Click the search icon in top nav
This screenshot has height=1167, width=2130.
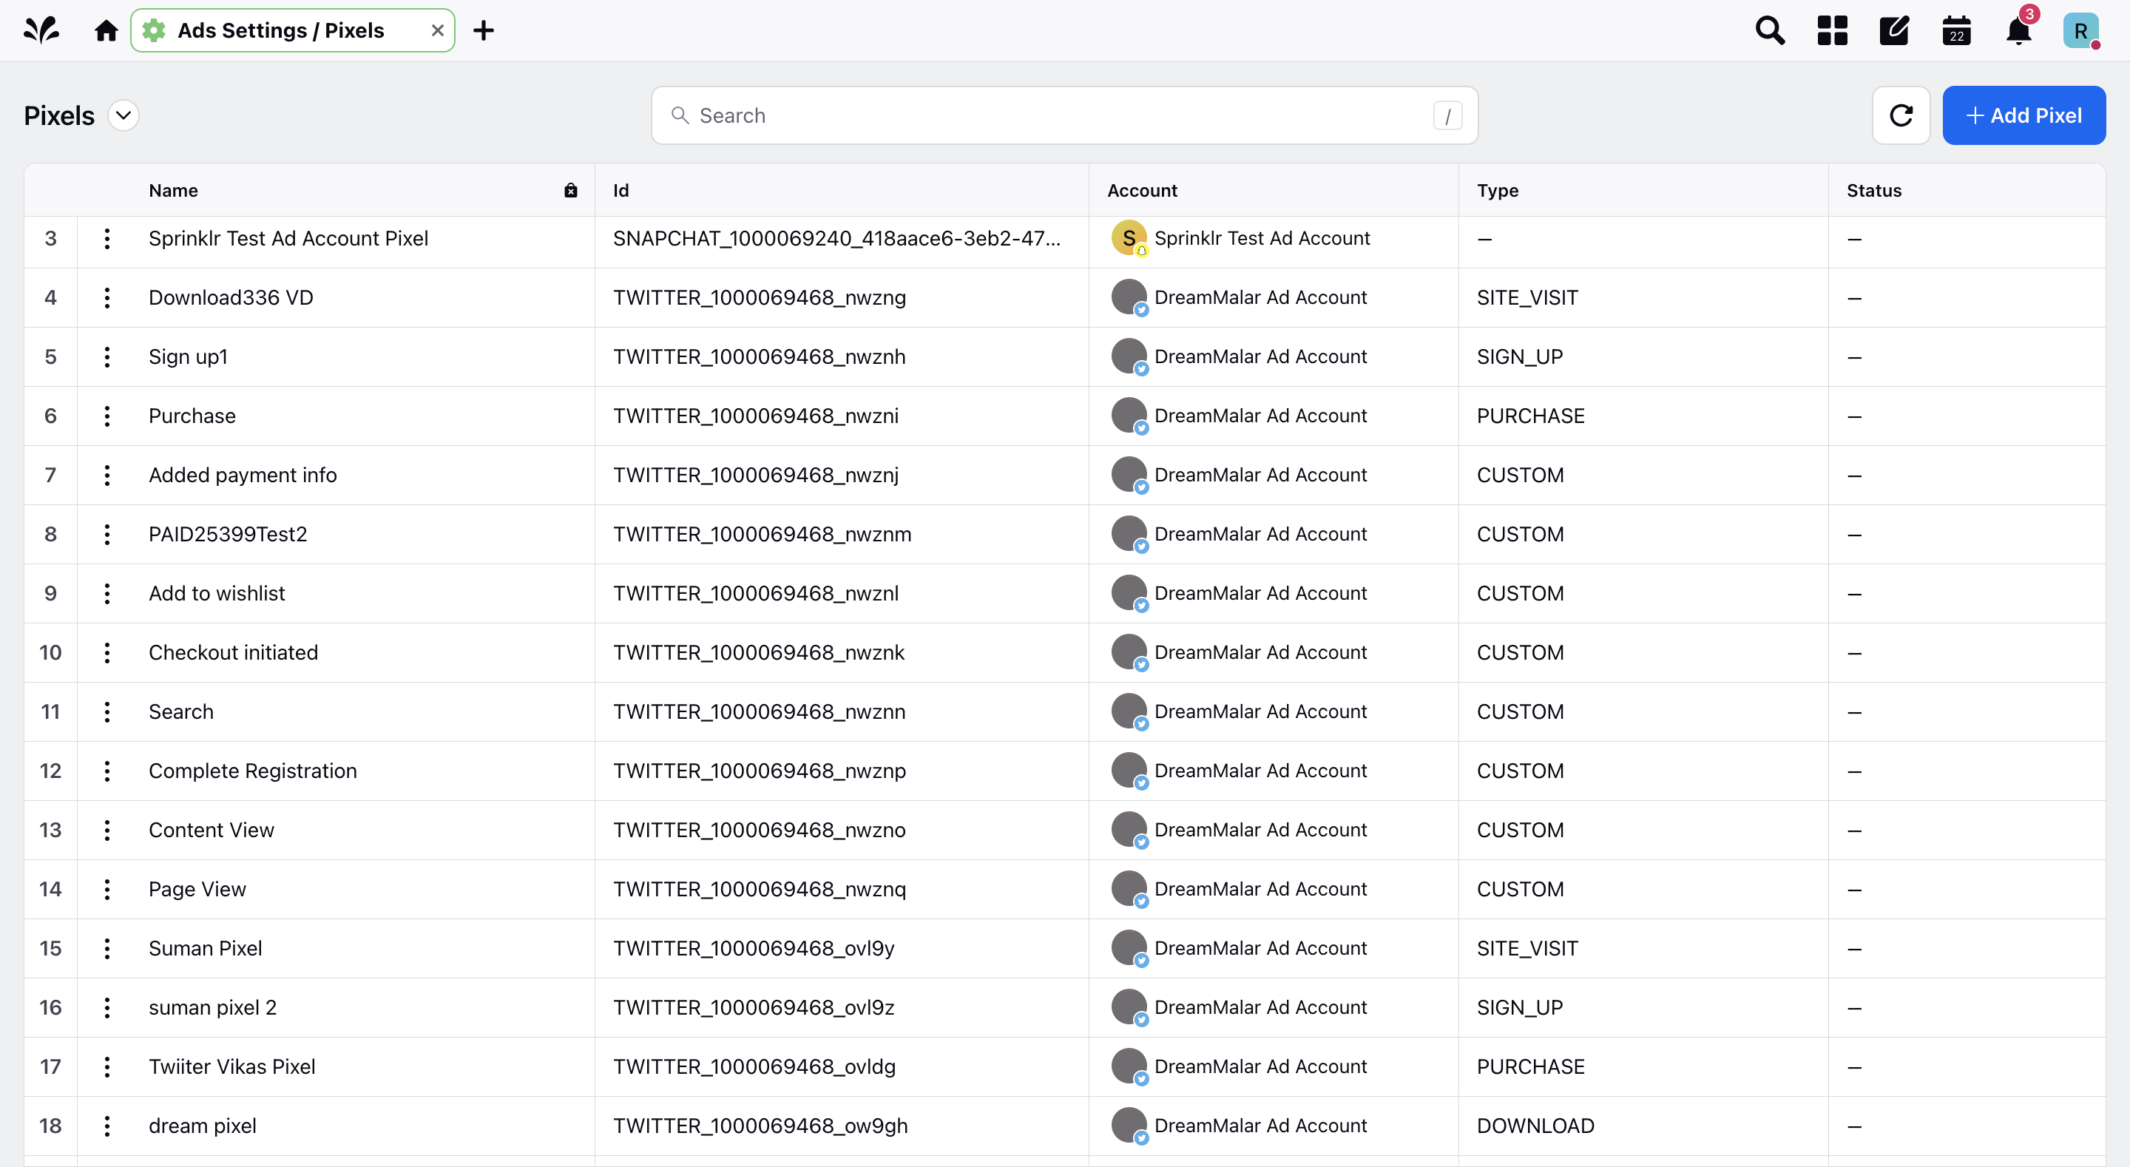[1771, 30]
